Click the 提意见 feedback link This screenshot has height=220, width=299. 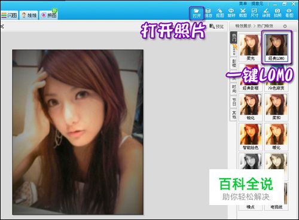coord(257,4)
